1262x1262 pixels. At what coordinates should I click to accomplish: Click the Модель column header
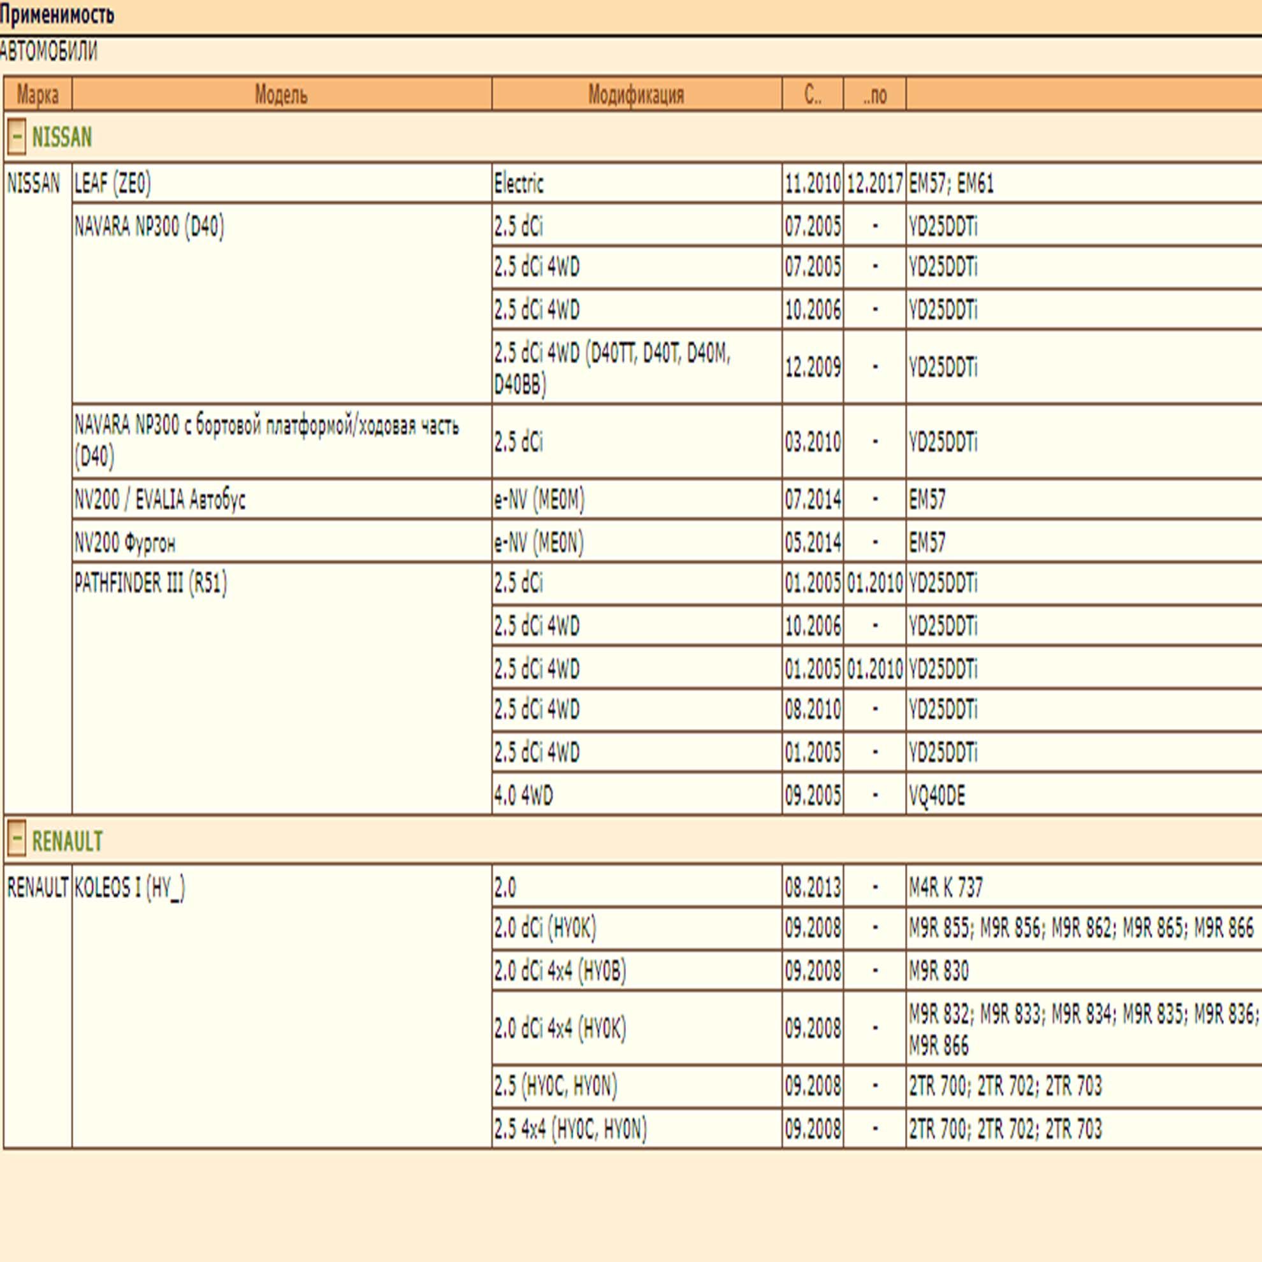point(282,95)
